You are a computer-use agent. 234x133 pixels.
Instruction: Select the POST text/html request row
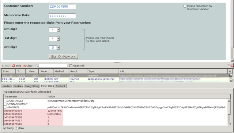pos(116,76)
